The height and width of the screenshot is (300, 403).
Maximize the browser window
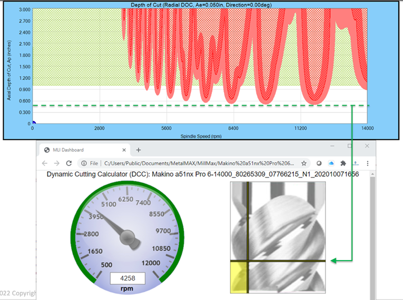click(349, 146)
